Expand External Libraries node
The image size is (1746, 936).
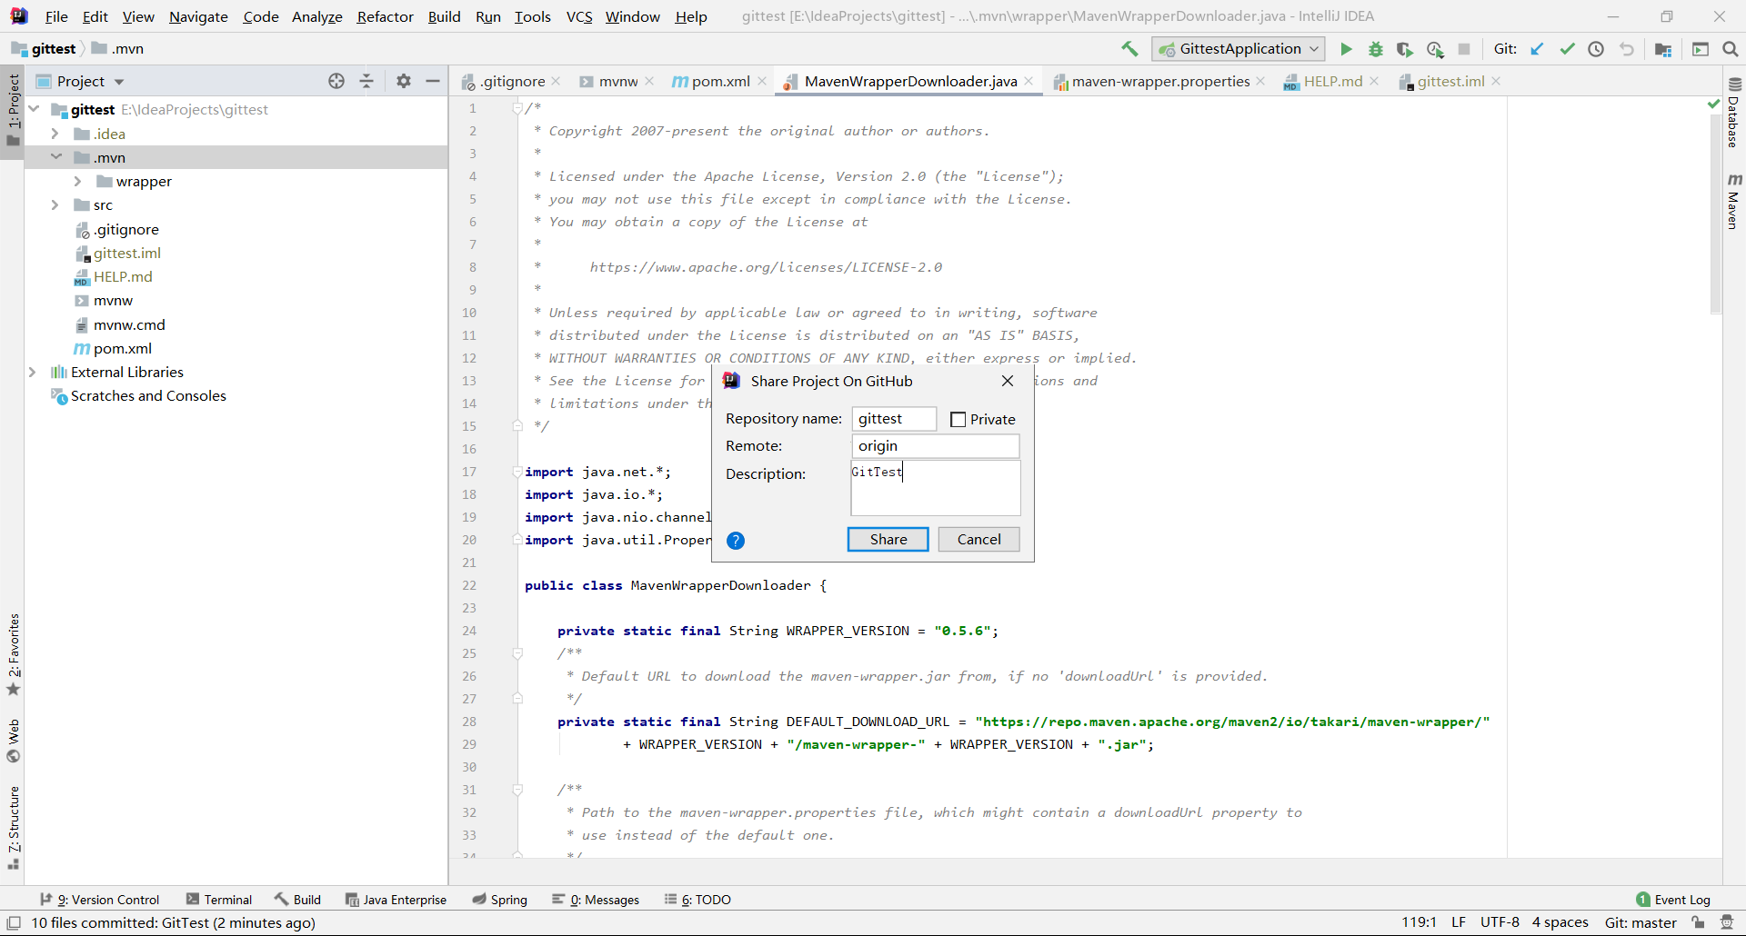pyautogui.click(x=33, y=372)
